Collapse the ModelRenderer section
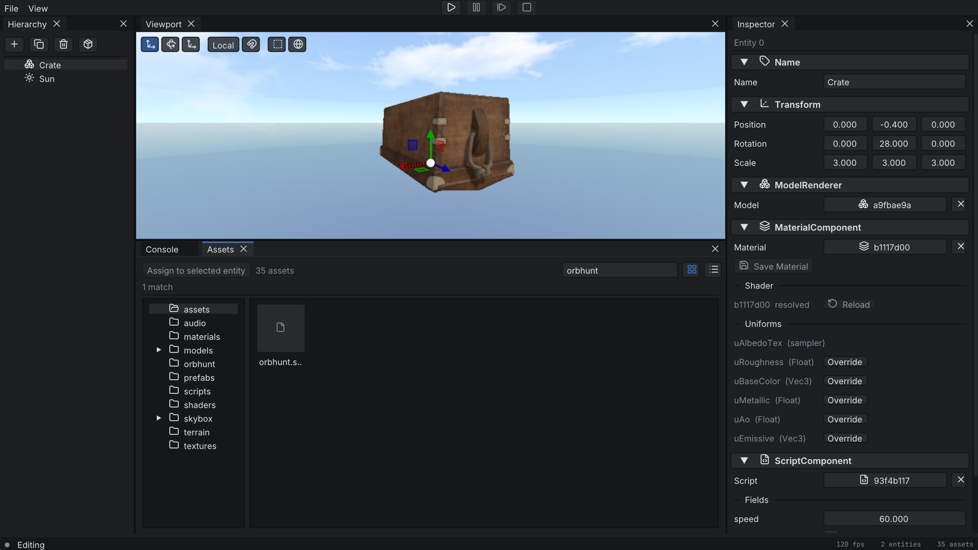The width and height of the screenshot is (978, 550). [x=744, y=185]
